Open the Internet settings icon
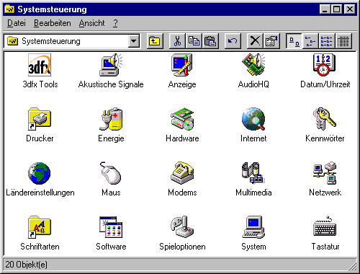The height and width of the screenshot is (274, 360). click(253, 119)
